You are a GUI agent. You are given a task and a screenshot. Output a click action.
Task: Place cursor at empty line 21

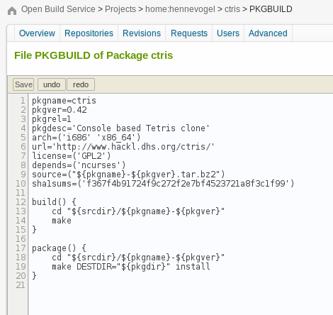point(179,285)
